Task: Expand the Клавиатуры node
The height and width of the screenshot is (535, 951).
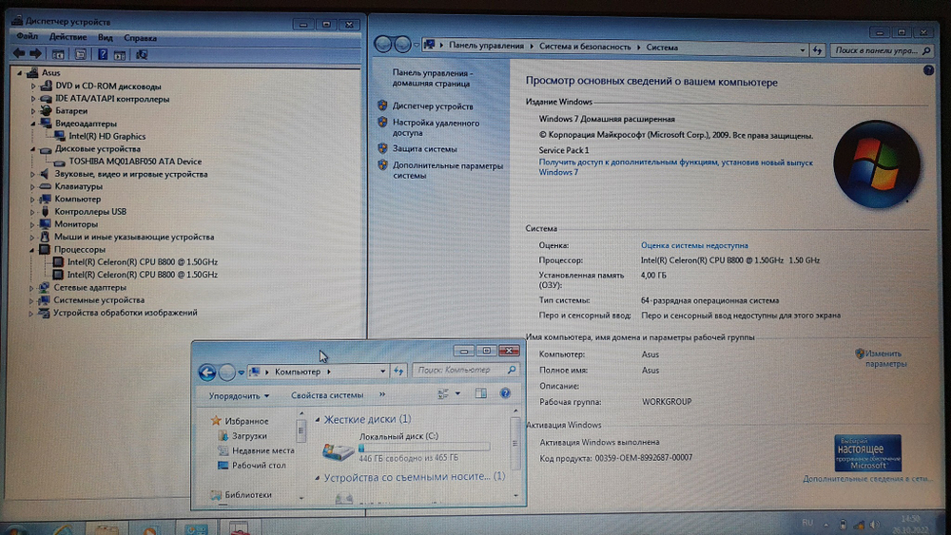Action: (x=32, y=186)
